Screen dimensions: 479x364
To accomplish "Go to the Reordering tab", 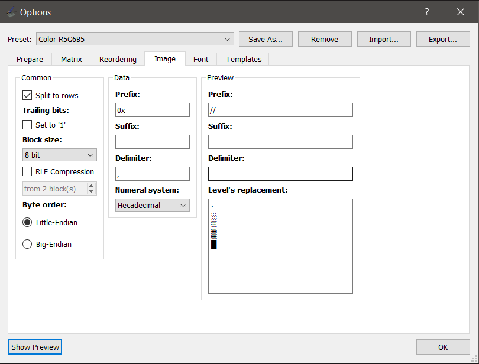I will click(118, 59).
